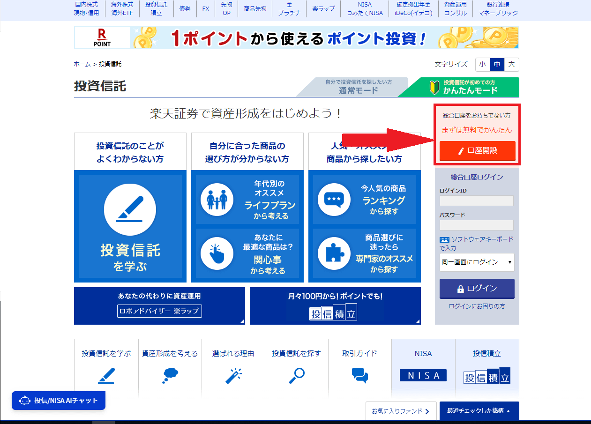Image resolution: width=591 pixels, height=424 pixels.
Task: Click ソフトウェアキーボードで入力 link
Action: click(x=477, y=243)
